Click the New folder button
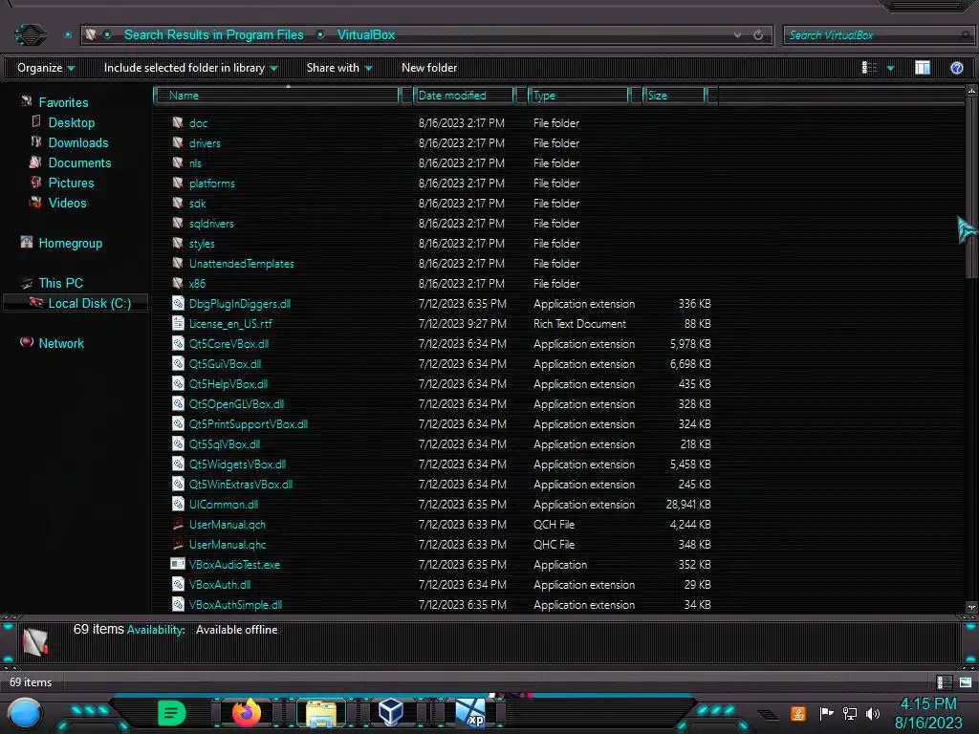The width and height of the screenshot is (979, 734). 429,68
